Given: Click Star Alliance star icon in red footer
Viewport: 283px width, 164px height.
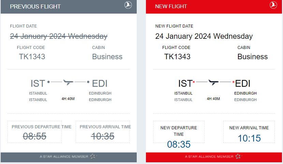Looking at the screenshot, I should click(239, 157).
